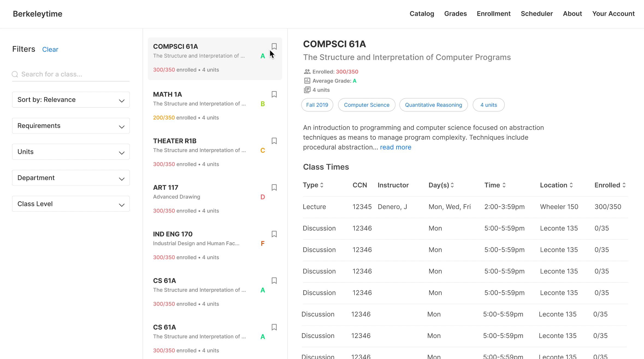
Task: Sort class times by Day(s) arrows
Action: click(452, 185)
